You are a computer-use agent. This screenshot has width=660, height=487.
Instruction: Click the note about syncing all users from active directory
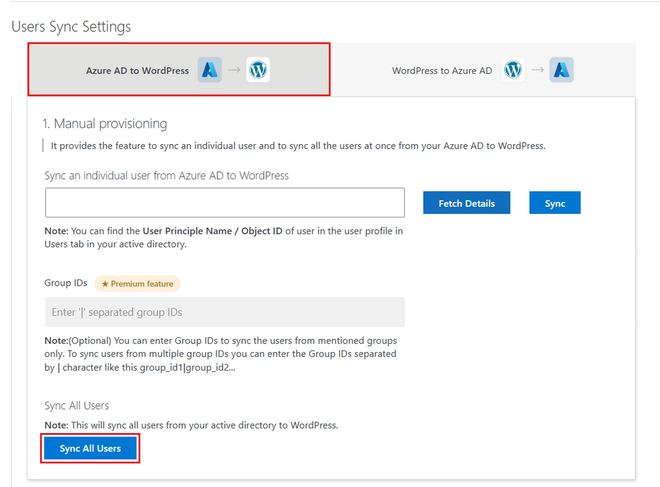point(191,425)
